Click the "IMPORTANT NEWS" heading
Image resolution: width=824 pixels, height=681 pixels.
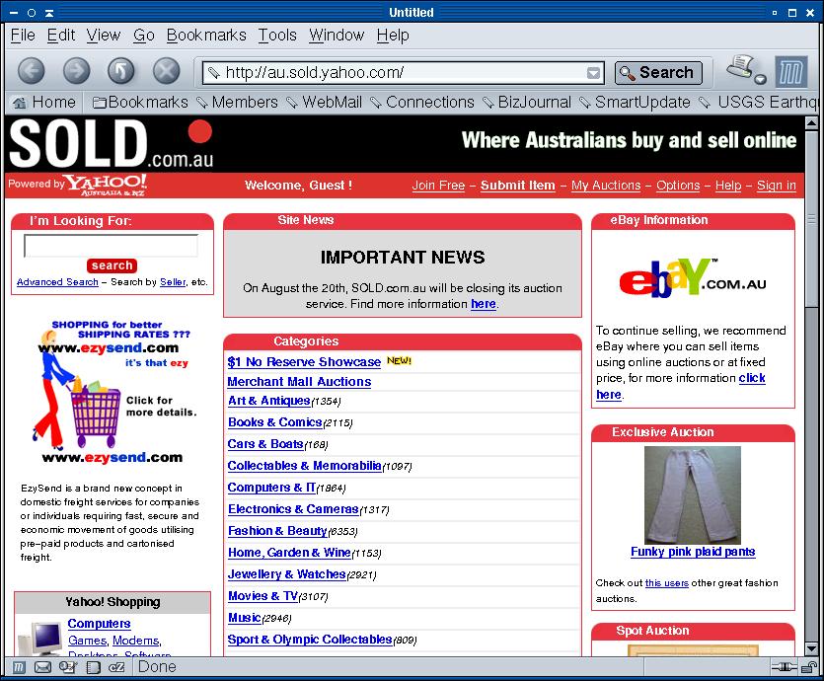(403, 257)
